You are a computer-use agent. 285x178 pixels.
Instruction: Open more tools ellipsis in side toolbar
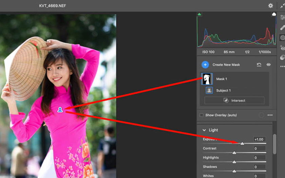282,66
